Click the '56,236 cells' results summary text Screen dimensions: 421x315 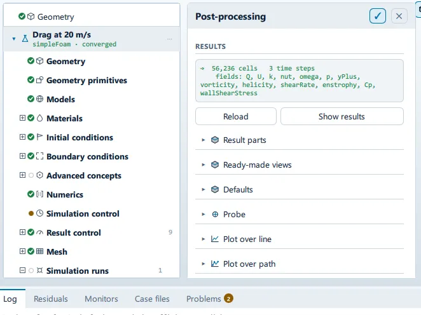235,69
